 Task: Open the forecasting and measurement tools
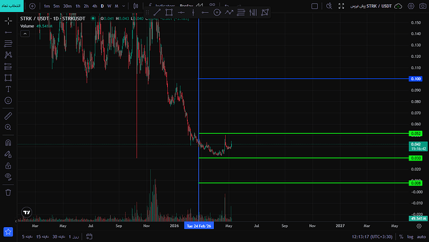point(8,66)
